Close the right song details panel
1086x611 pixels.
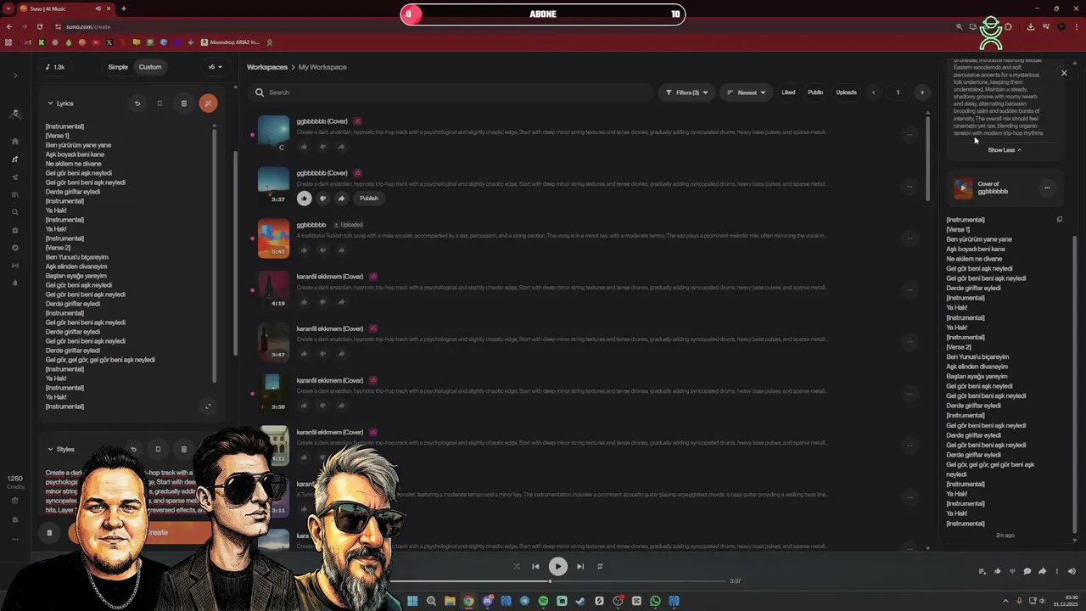[1064, 73]
